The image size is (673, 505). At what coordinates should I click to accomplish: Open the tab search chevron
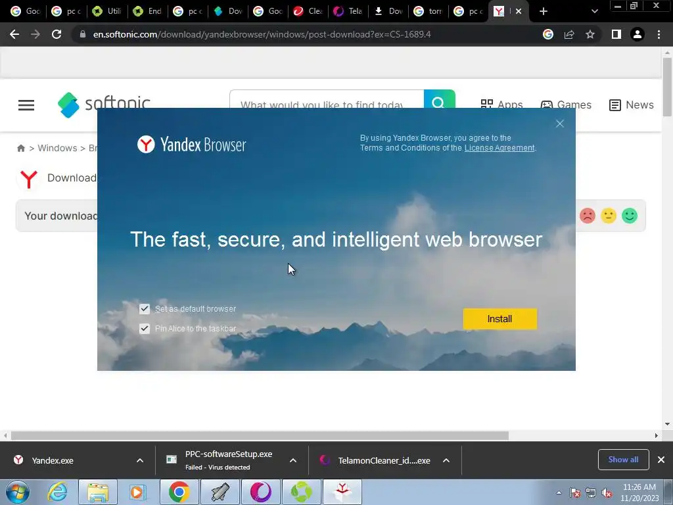[594, 11]
